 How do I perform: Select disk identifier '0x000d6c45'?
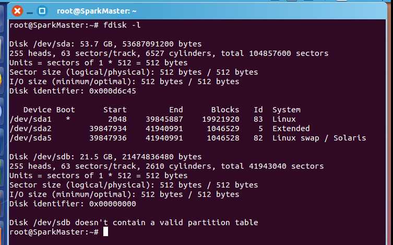coord(113,91)
